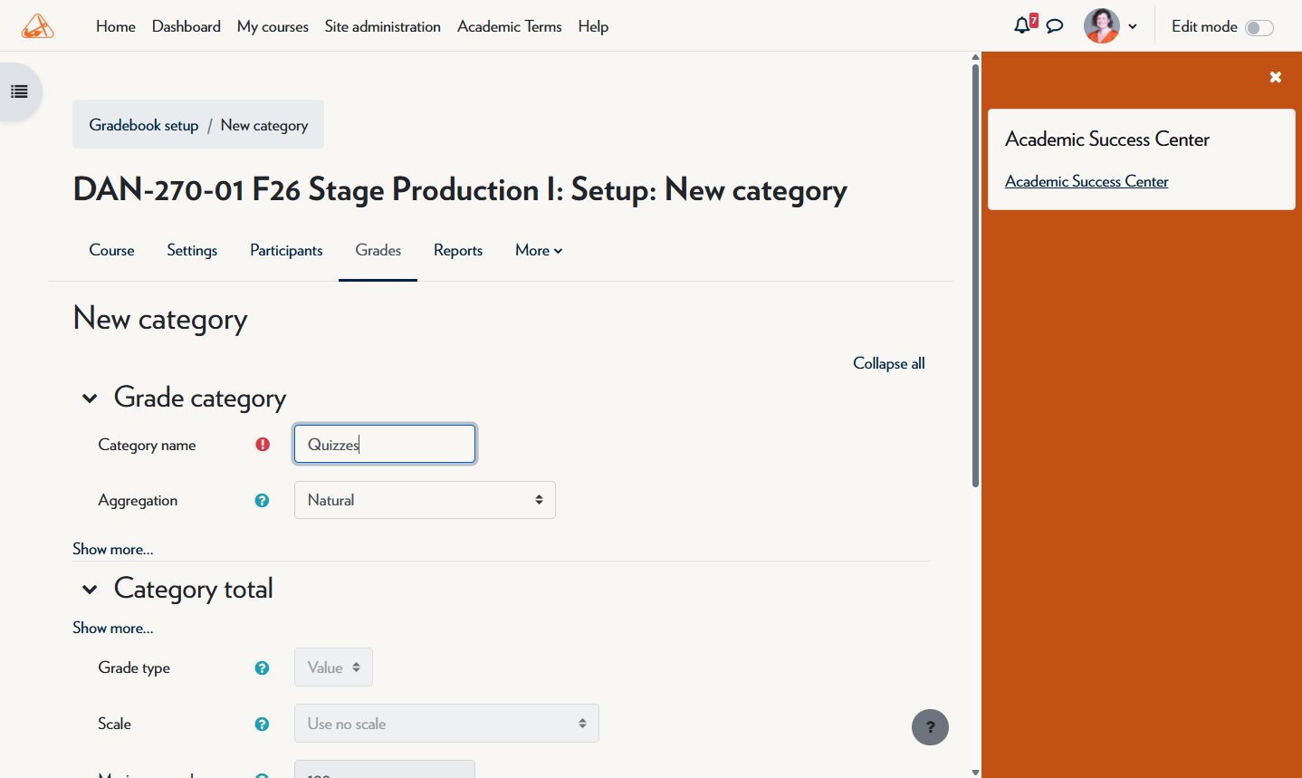This screenshot has height=778, width=1302.
Task: Open help for Aggregation
Action: 262,500
